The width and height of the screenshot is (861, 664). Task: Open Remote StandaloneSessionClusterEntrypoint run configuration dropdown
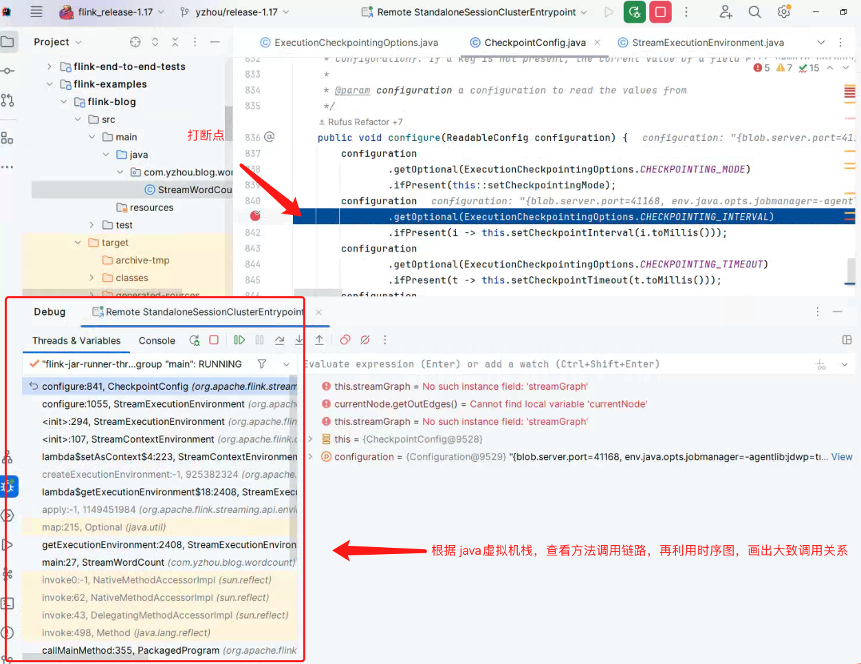[475, 12]
